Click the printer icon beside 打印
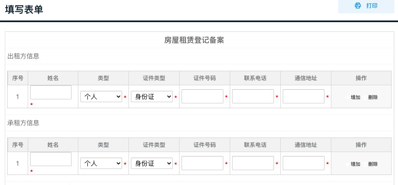The height and width of the screenshot is (185, 398). (358, 6)
